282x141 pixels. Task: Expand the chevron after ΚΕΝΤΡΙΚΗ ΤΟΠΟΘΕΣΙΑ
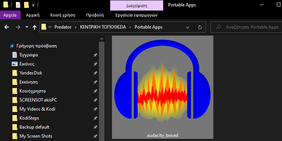point(130,27)
